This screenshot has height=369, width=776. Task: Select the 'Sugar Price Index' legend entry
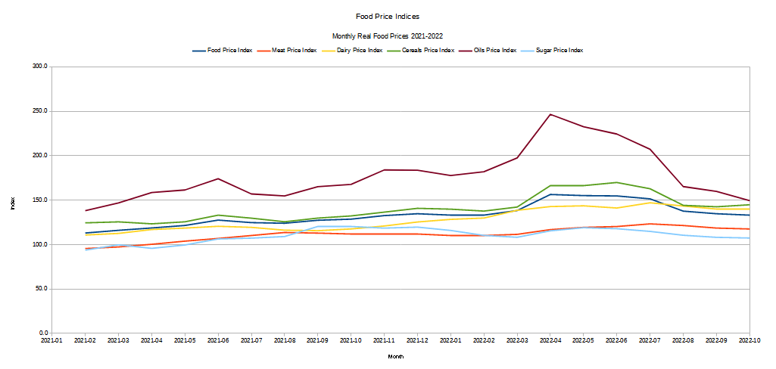click(x=552, y=51)
